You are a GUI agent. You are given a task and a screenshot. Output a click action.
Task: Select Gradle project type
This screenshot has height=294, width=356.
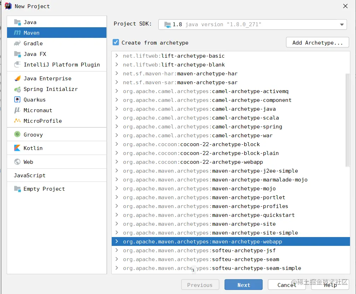[x=57, y=43]
